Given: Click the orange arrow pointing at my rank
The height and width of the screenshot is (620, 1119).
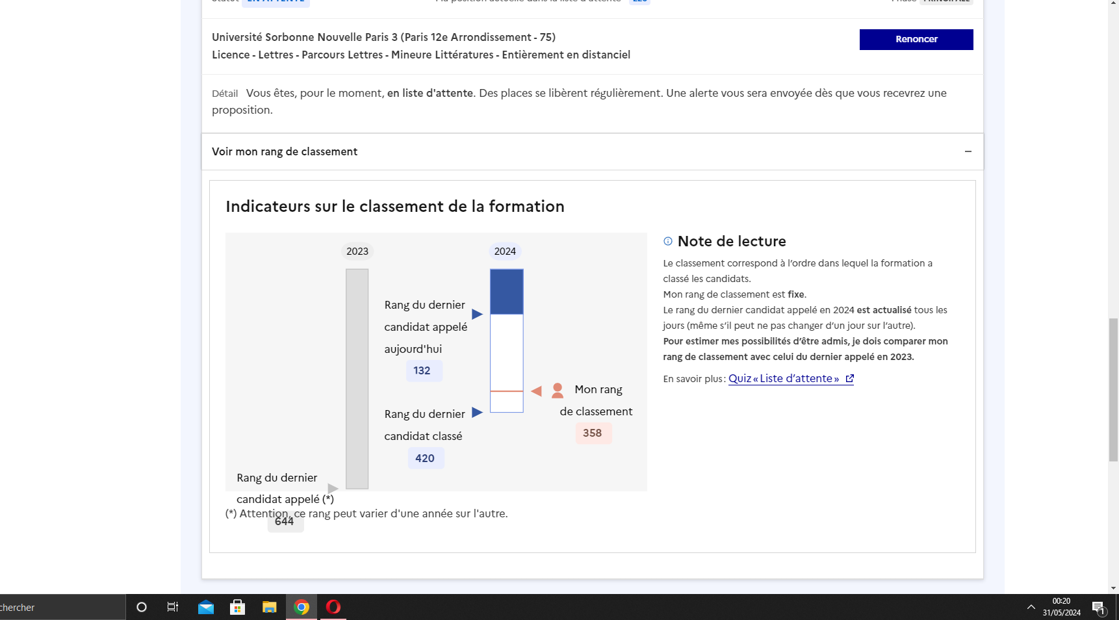Looking at the screenshot, I should coord(536,391).
